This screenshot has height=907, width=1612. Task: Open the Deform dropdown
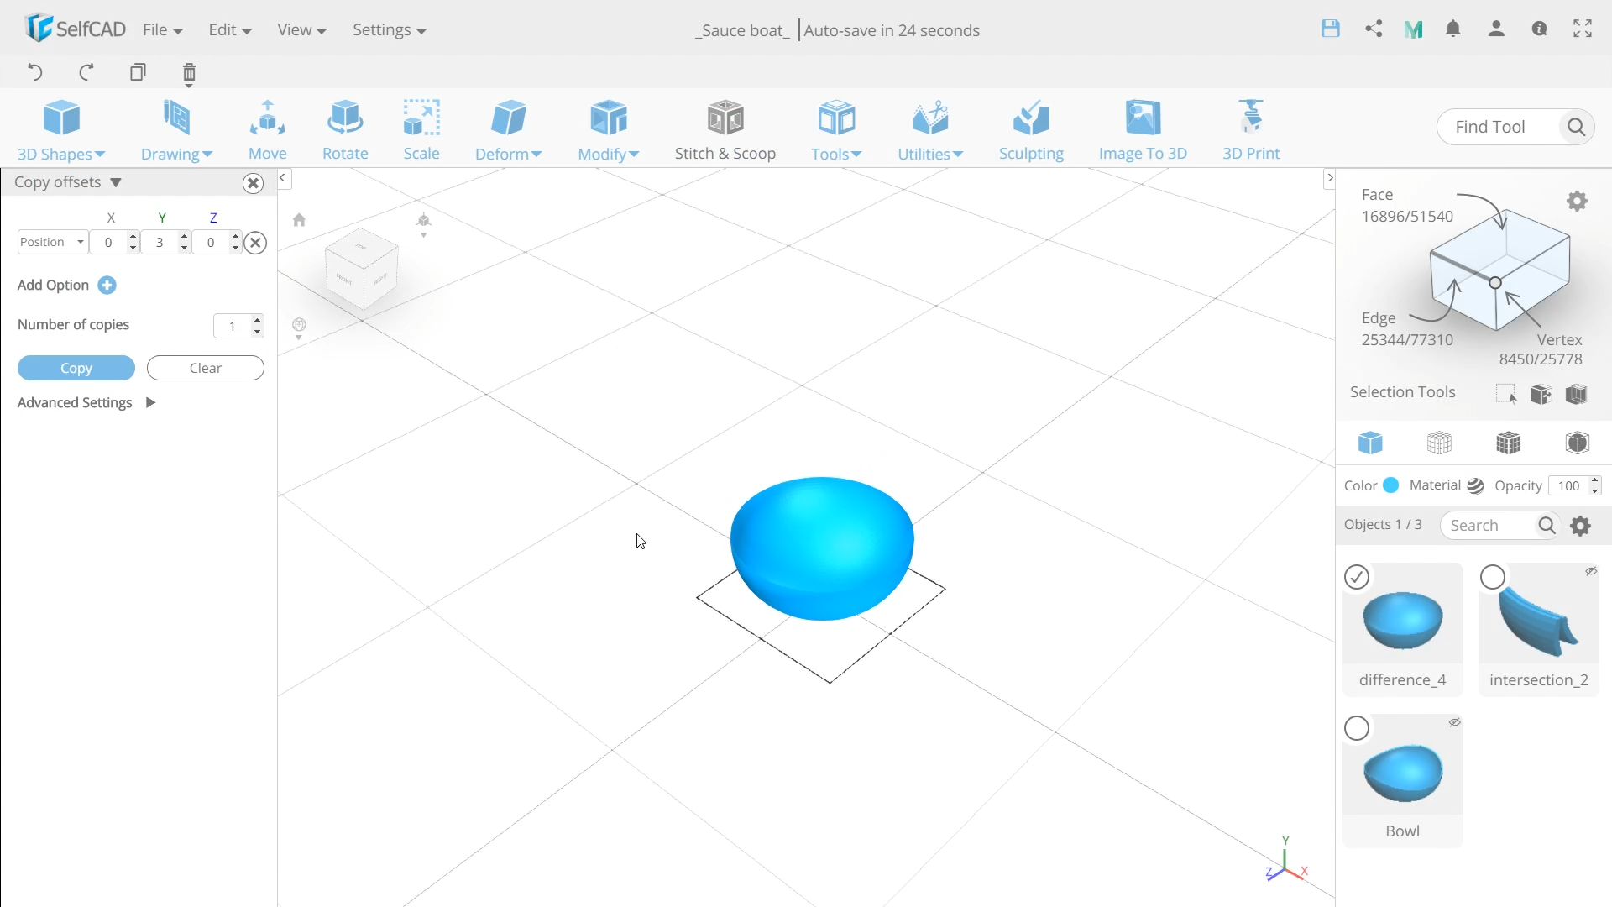point(508,130)
